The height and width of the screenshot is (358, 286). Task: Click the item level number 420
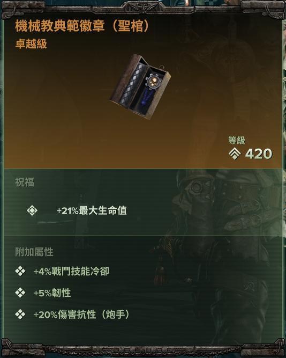(x=259, y=154)
